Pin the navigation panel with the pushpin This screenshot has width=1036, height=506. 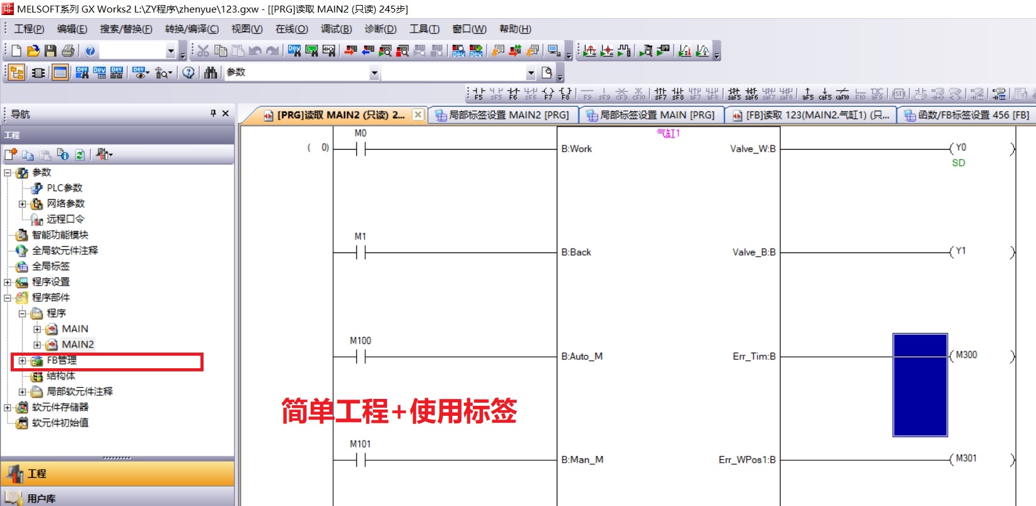pyautogui.click(x=213, y=113)
